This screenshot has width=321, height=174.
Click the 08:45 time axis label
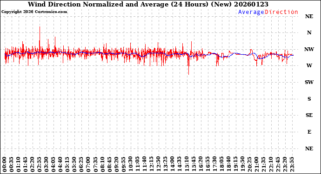tap(110, 164)
